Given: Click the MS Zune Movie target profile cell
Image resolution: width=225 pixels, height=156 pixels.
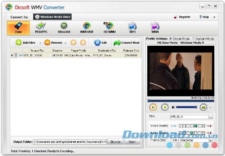Looking at the screenshot, I should (x=78, y=55).
